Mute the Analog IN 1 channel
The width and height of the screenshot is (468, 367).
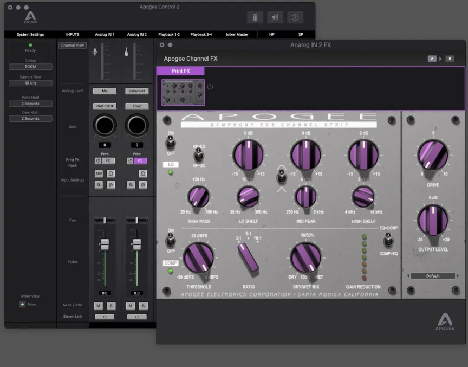pos(99,306)
